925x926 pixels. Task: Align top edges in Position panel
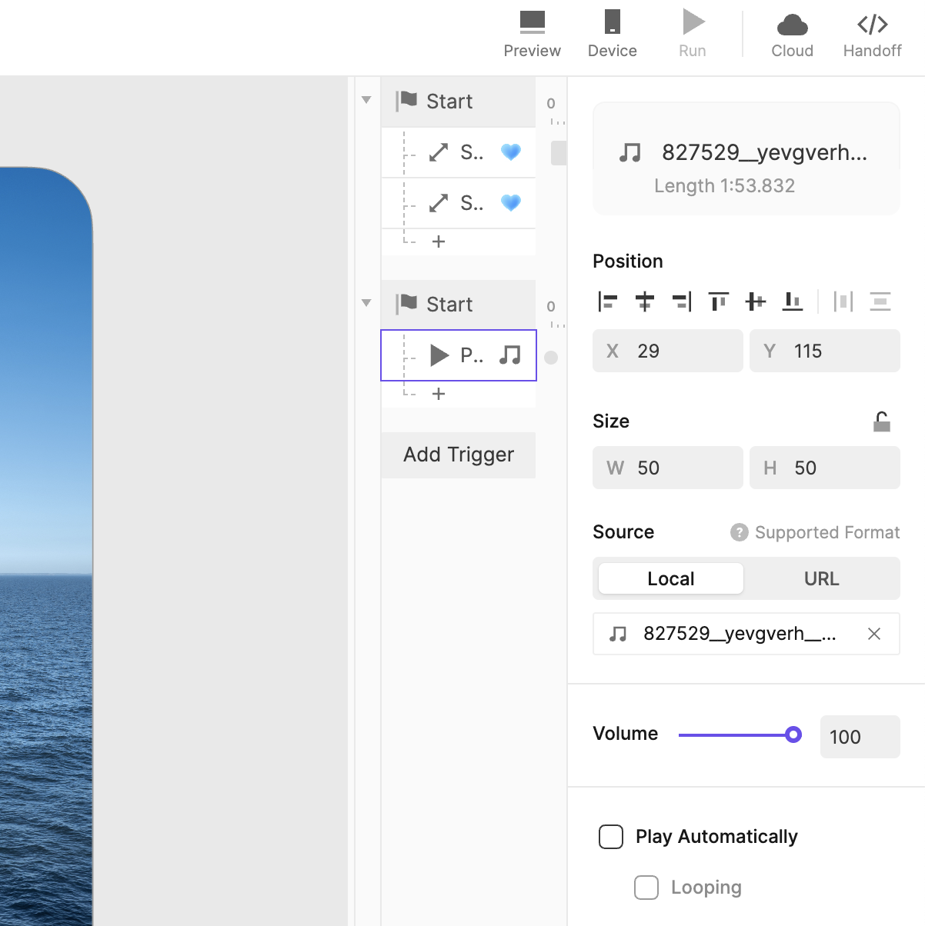pyautogui.click(x=719, y=301)
